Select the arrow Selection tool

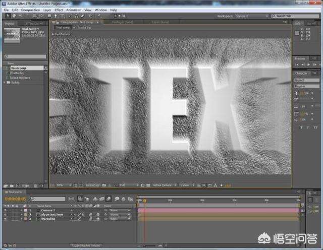pyautogui.click(x=8, y=16)
